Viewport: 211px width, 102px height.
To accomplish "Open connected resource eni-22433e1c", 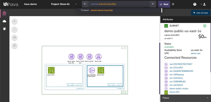I will 176,78.
